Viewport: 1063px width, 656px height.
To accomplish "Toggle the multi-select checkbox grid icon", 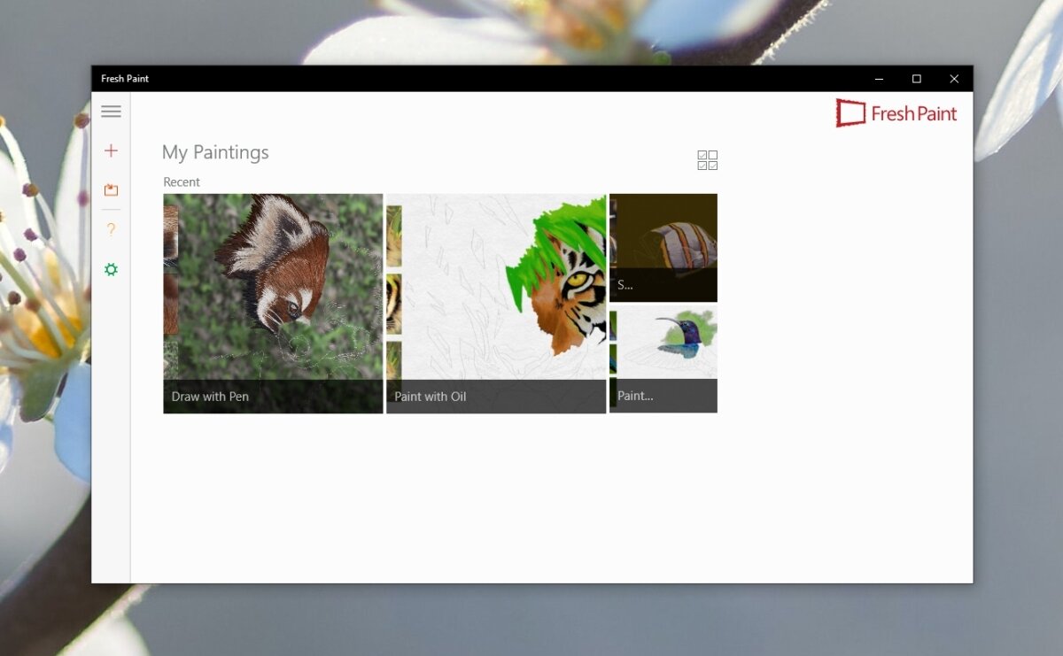I will 707,160.
